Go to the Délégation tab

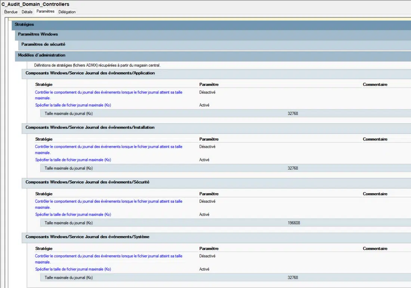click(x=67, y=12)
